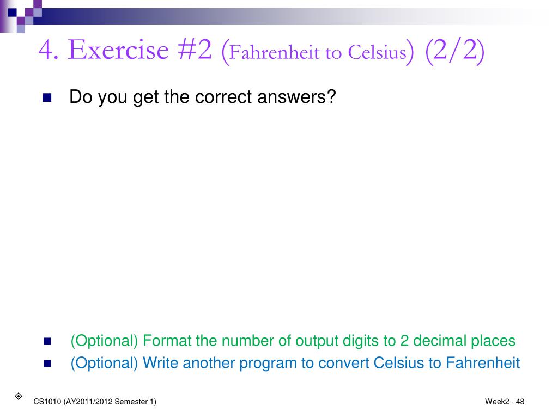Click the "Week2 - 48" slide number

click(x=504, y=402)
